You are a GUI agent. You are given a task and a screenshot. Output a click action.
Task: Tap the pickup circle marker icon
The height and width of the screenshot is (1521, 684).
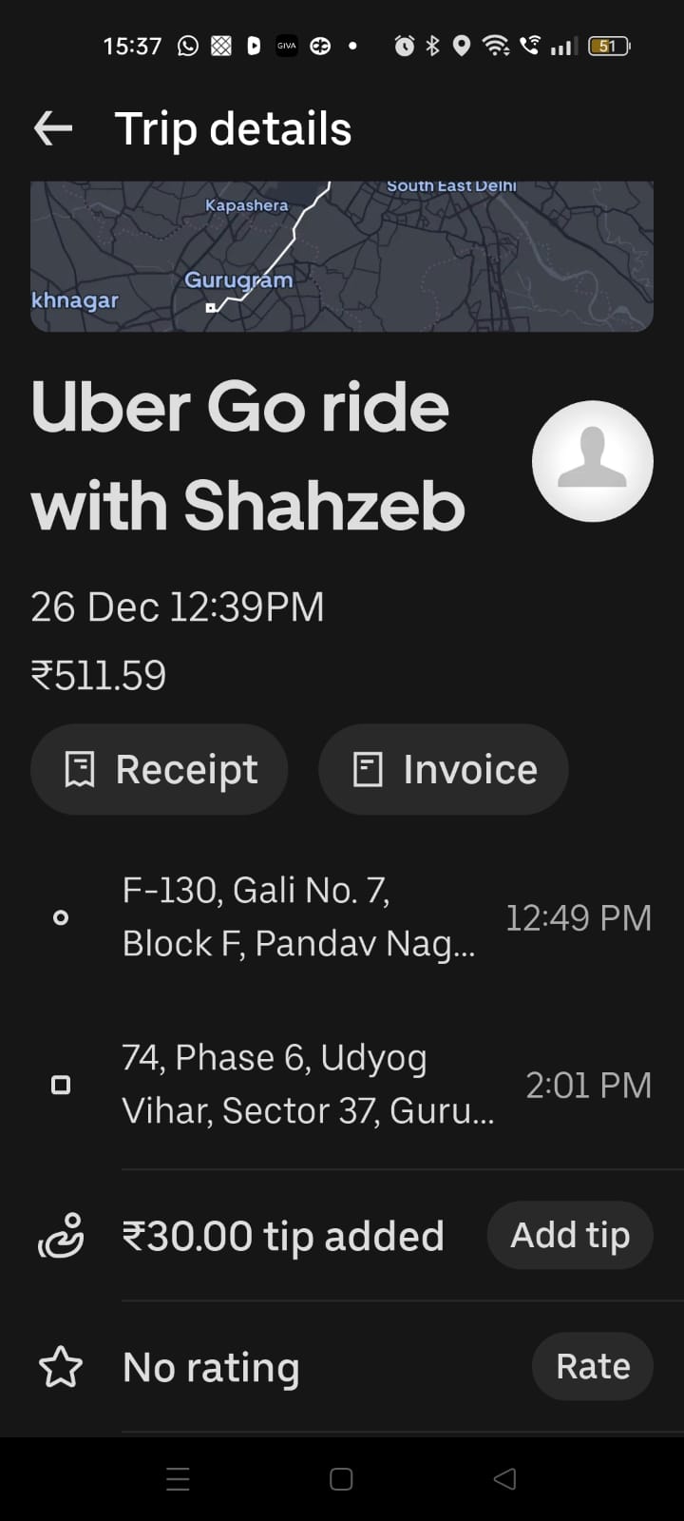(x=61, y=917)
